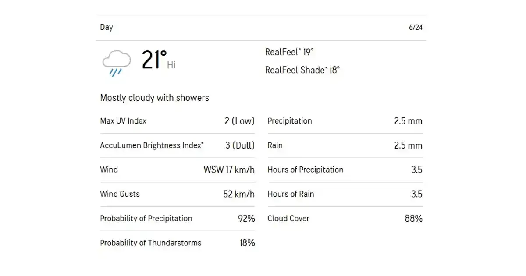This screenshot has height=276, width=526.
Task: Click the 6/24 date label
Action: 416,27
